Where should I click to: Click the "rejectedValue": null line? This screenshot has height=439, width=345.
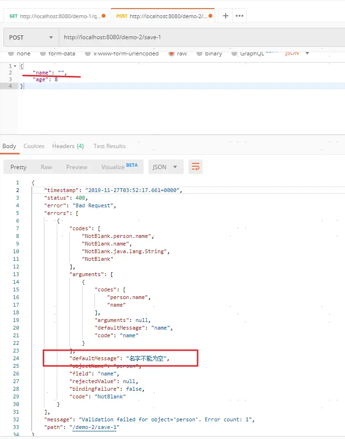click(x=104, y=381)
